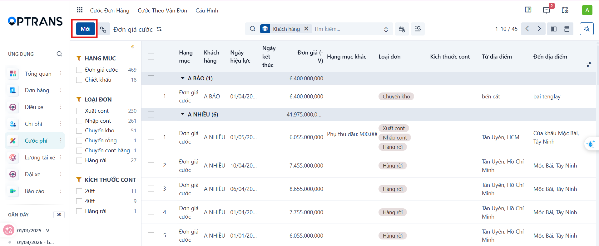Open the Chi phí app icon

[13, 124]
